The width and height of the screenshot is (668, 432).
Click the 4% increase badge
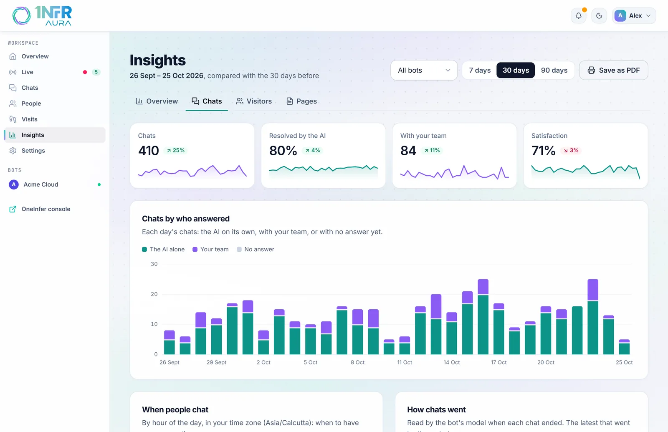point(313,150)
